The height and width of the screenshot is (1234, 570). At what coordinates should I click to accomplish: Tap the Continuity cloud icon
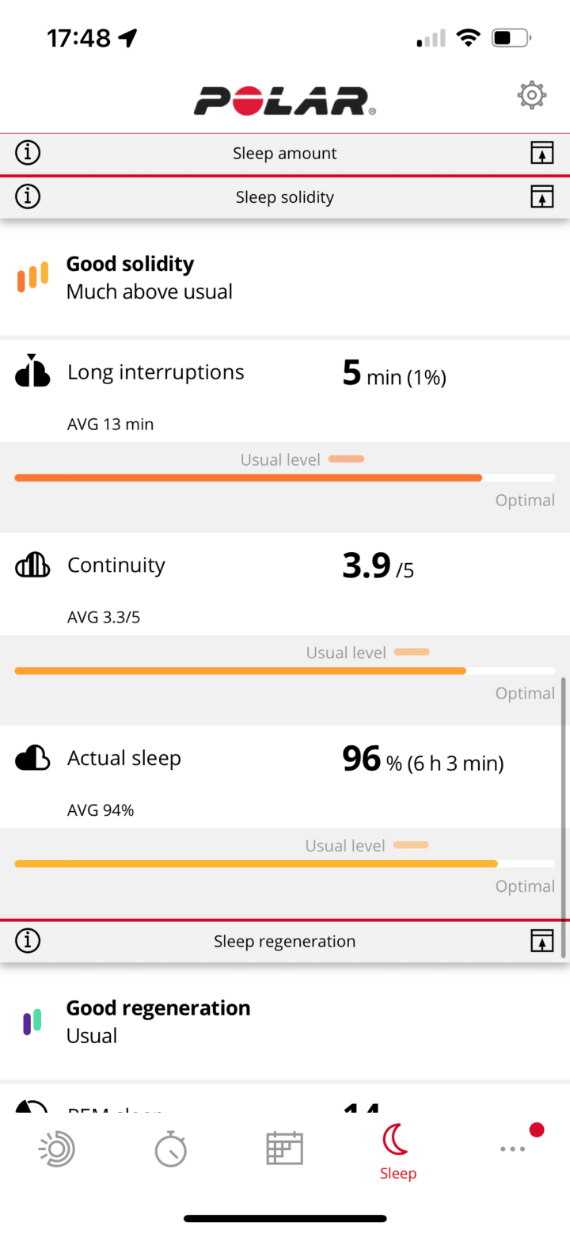point(32,566)
